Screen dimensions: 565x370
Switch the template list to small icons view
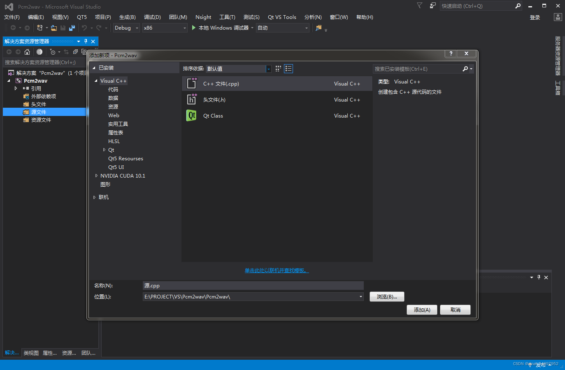(278, 69)
